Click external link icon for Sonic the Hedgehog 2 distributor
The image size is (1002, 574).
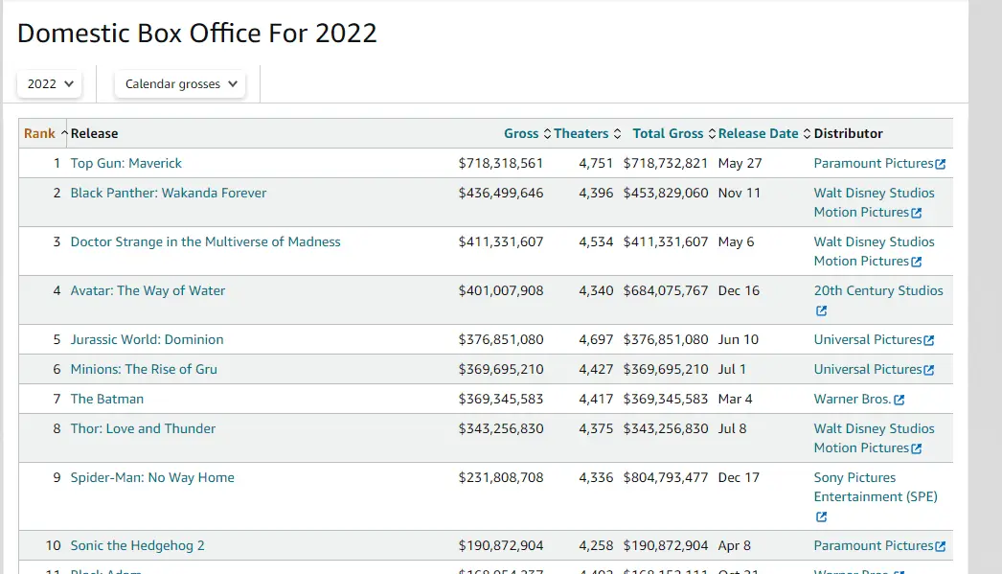[x=940, y=546]
